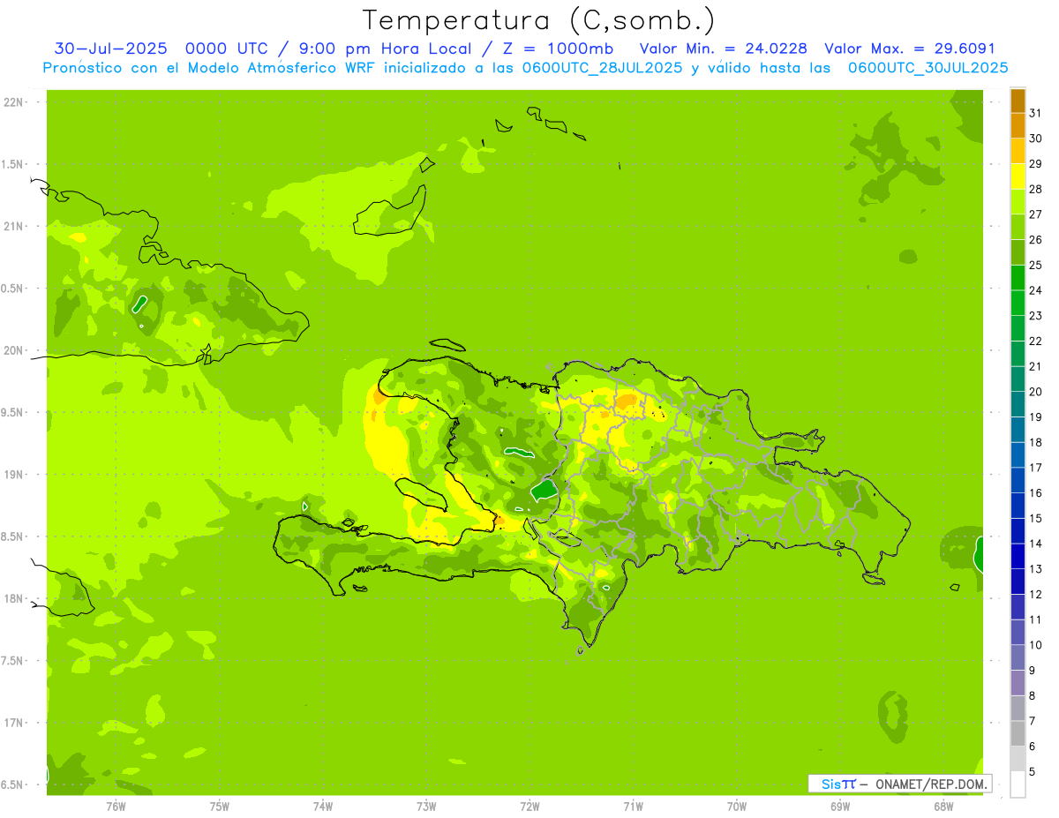1059x818 pixels.
Task: Click the '0600UTC_28JUL2025' initialization time
Action: coord(602,68)
